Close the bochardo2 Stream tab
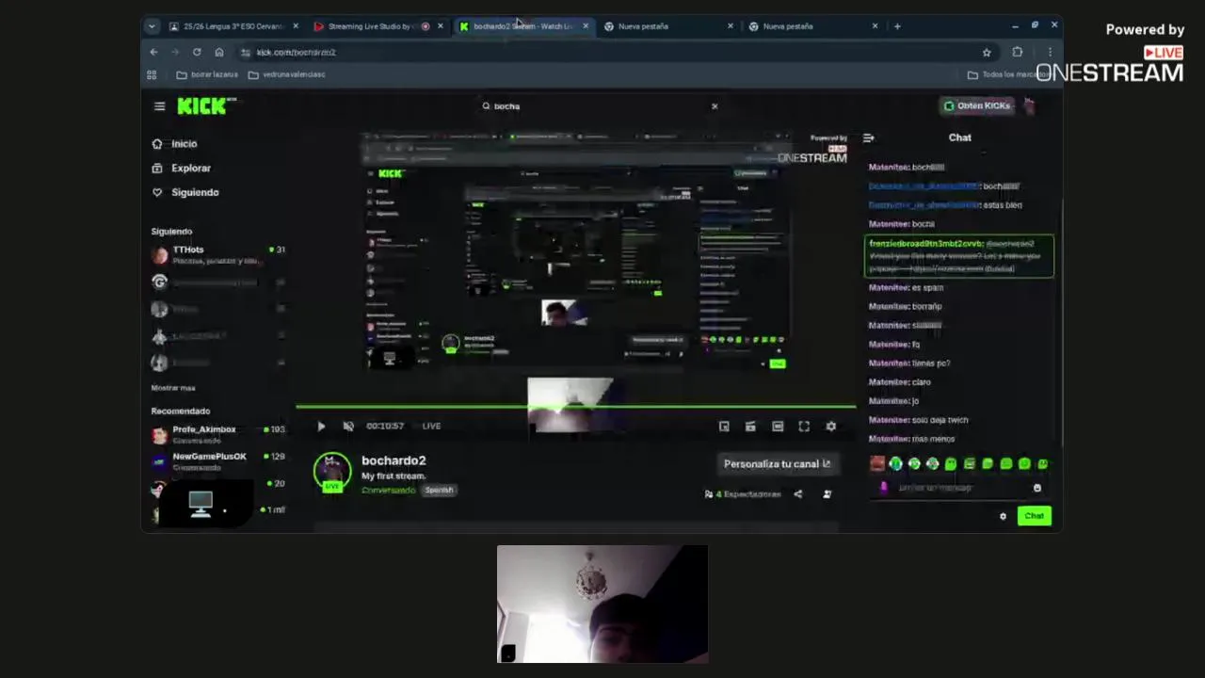The image size is (1205, 678). click(586, 26)
